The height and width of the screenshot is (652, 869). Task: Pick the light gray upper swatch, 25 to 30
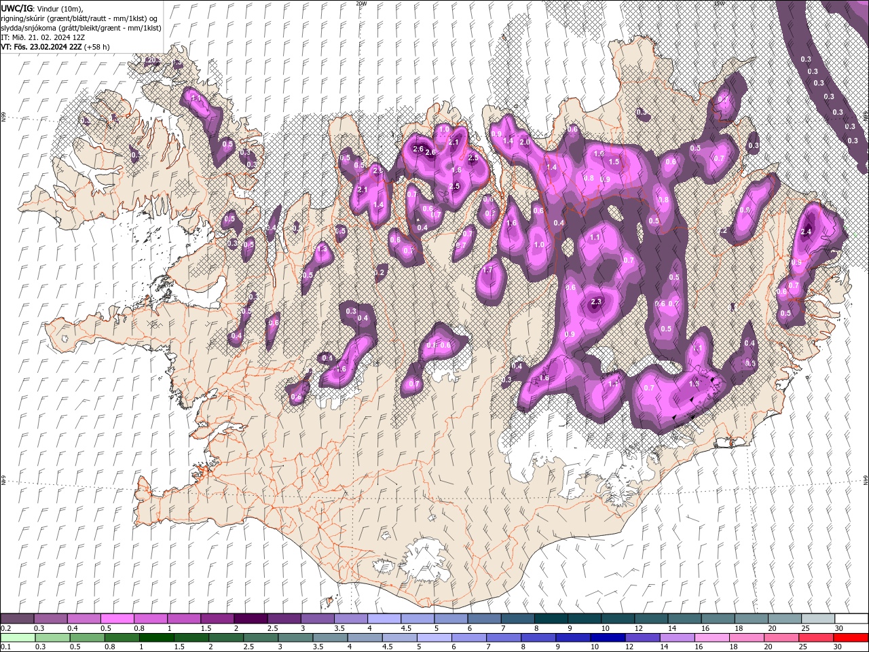[x=818, y=619]
